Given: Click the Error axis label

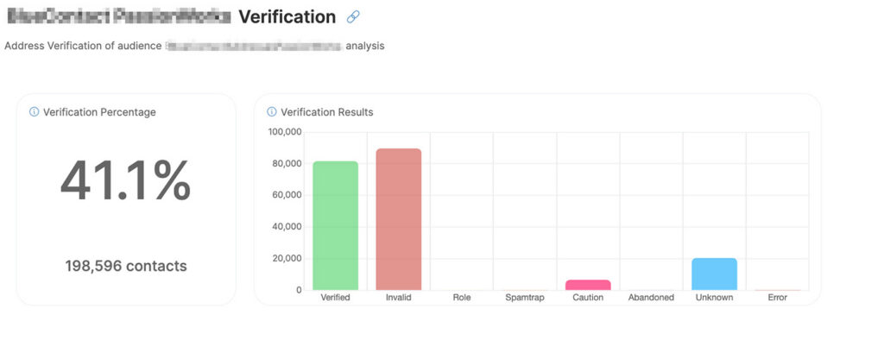Looking at the screenshot, I should tap(778, 298).
